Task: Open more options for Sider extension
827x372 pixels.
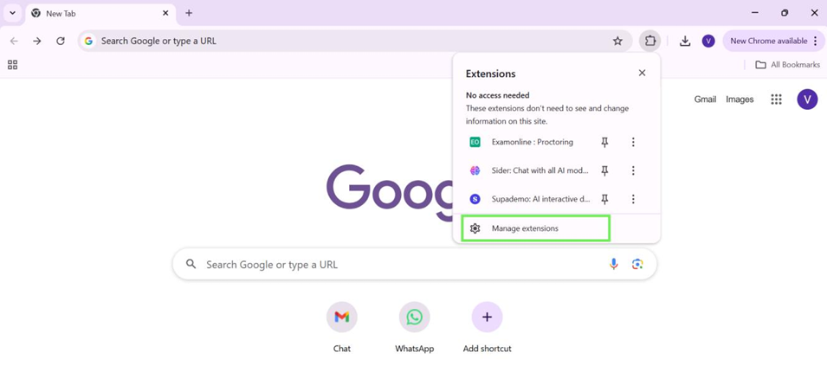Action: (633, 170)
